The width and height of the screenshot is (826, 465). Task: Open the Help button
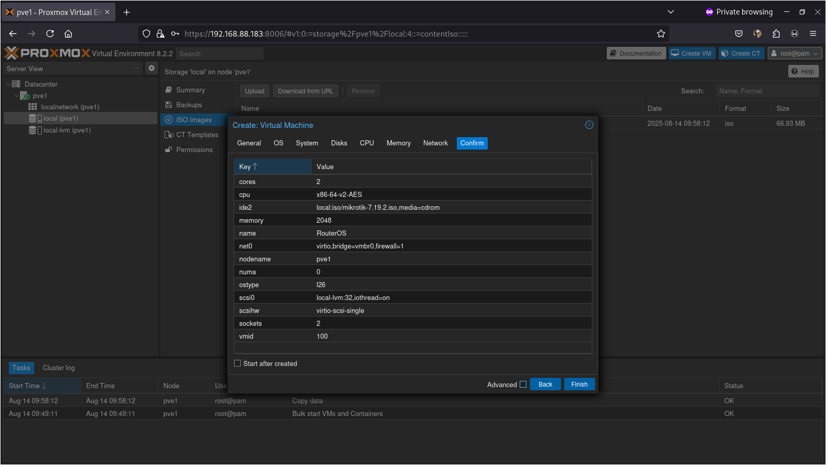(x=803, y=71)
